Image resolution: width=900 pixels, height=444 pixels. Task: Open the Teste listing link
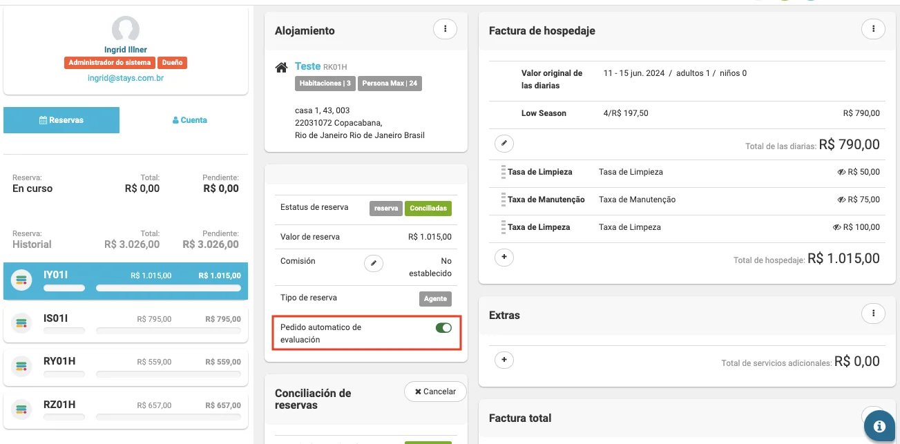(x=307, y=66)
